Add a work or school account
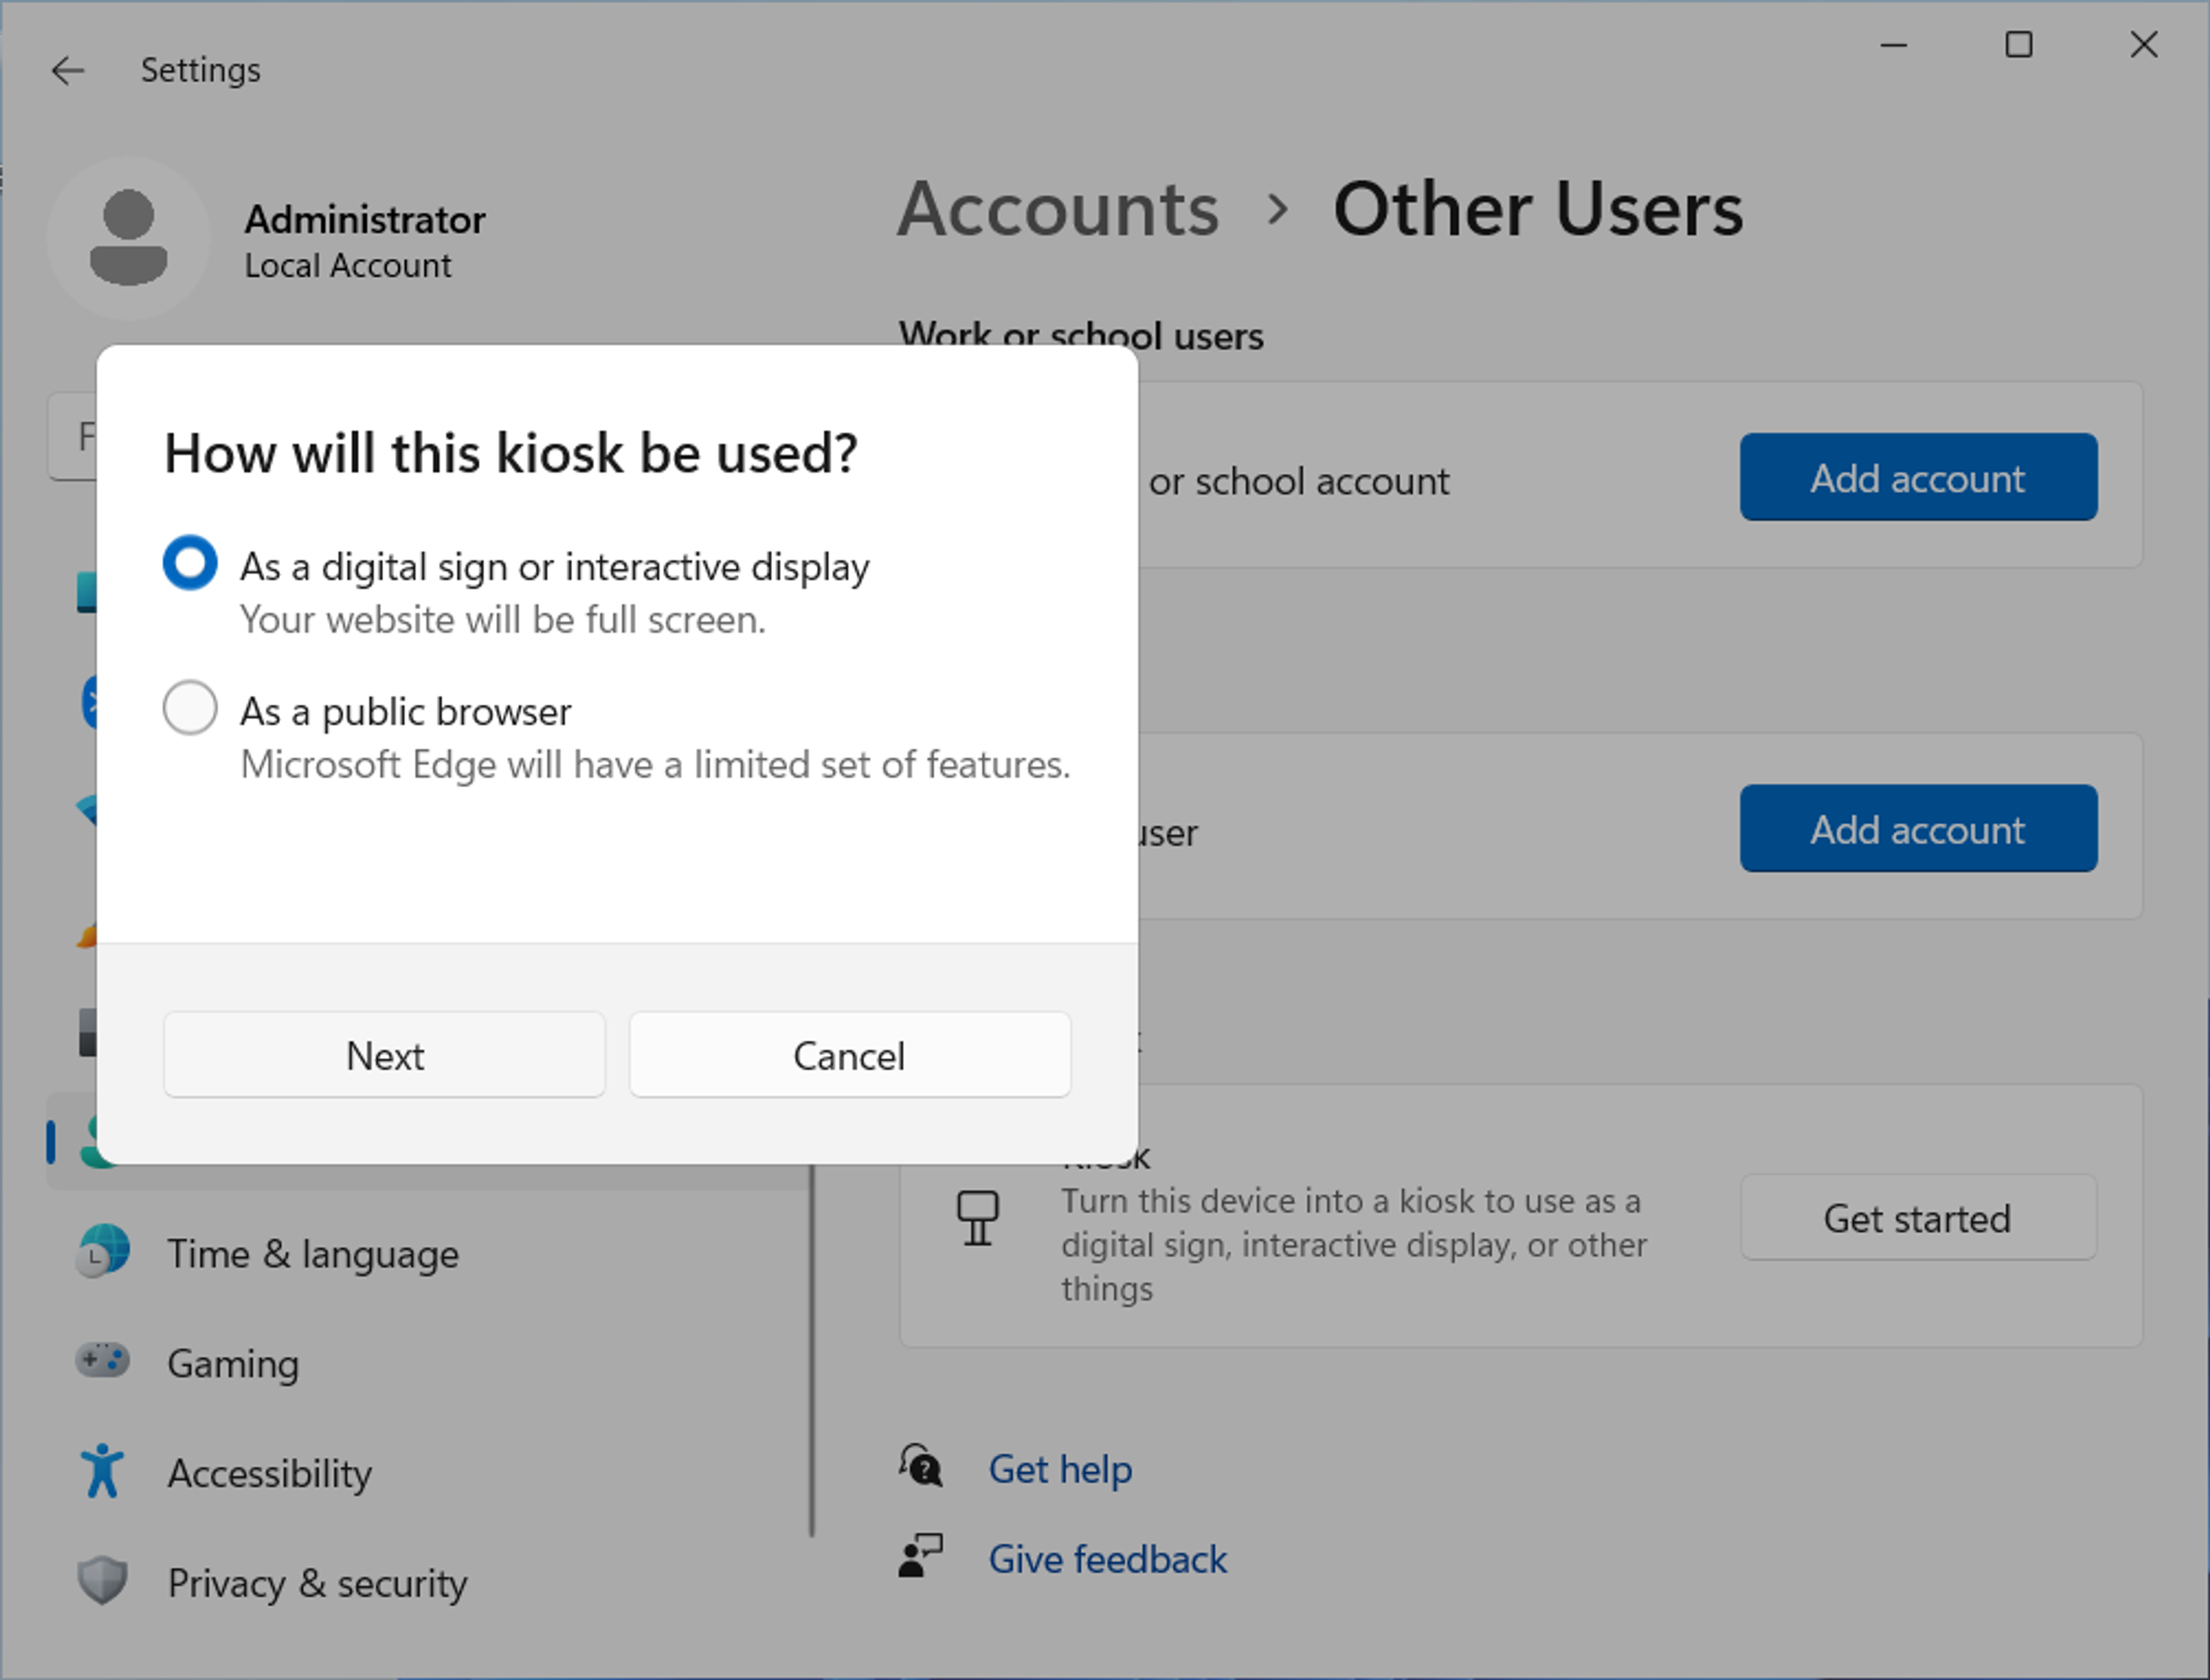This screenshot has width=2210, height=1680. [x=1918, y=477]
